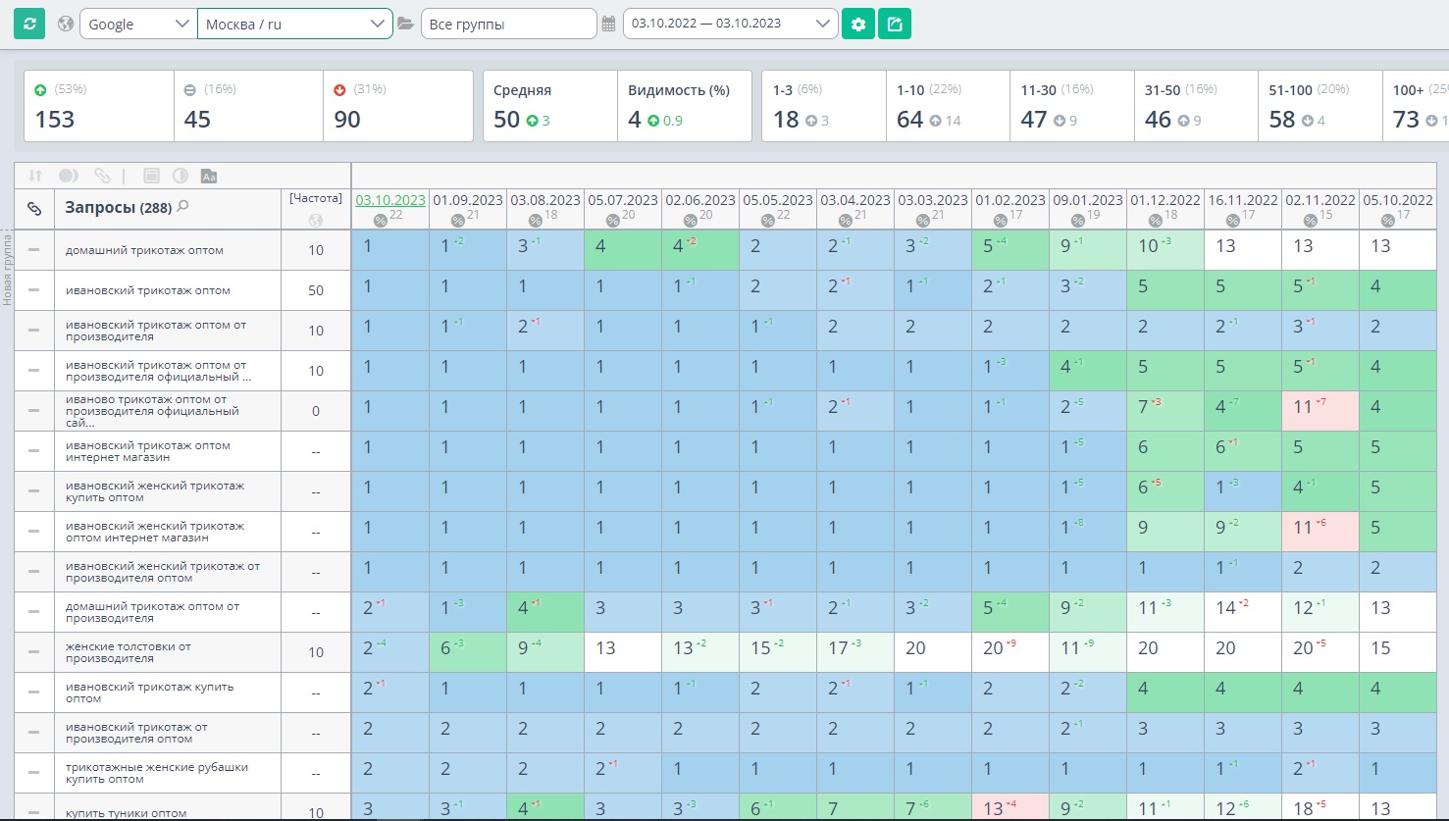Screen dimensions: 1449x821
Task: Click the magnifier icon next to Запросы
Action: (x=182, y=207)
